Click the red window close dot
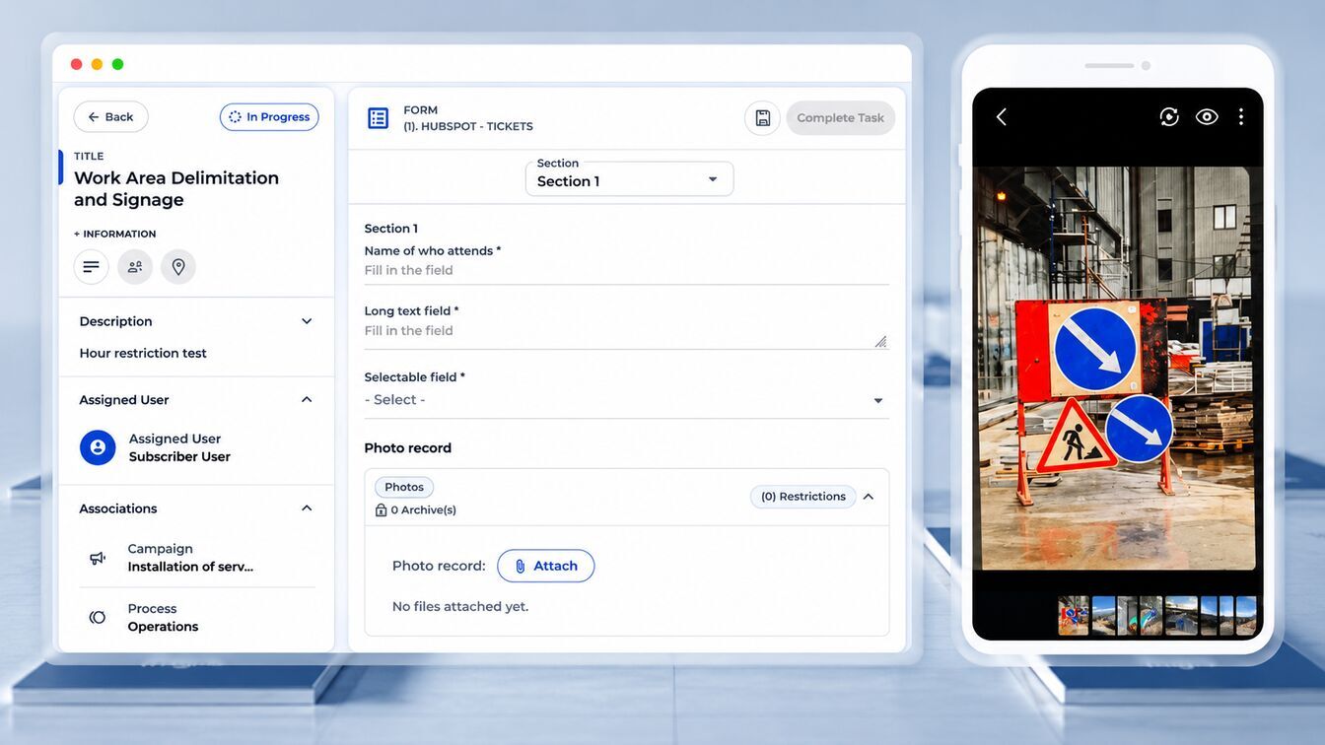This screenshot has height=745, width=1325. (x=77, y=64)
